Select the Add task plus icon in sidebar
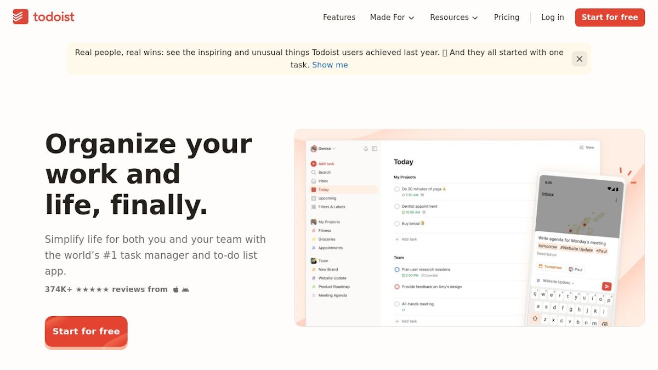 314,163
